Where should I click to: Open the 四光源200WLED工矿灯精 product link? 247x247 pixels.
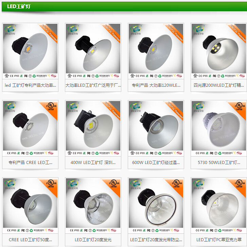click(x=219, y=85)
